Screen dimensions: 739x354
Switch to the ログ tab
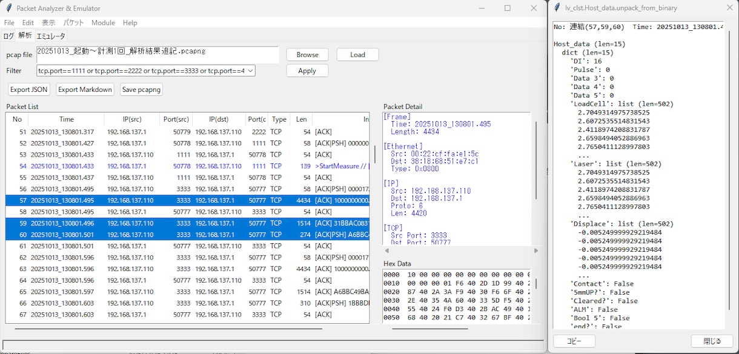(8, 36)
